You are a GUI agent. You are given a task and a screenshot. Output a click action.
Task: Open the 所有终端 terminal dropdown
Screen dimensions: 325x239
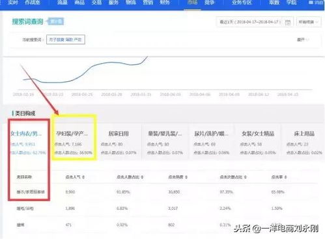[309, 22]
